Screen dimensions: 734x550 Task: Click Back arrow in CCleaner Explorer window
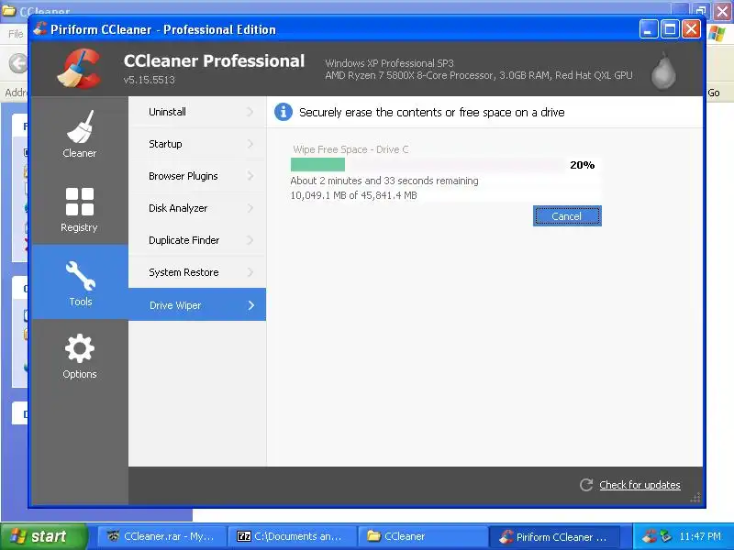click(18, 63)
